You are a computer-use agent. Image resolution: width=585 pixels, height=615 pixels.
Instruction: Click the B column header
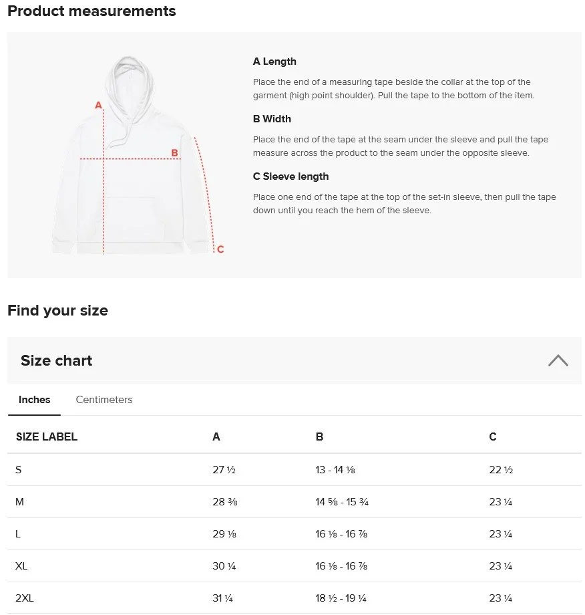point(319,437)
